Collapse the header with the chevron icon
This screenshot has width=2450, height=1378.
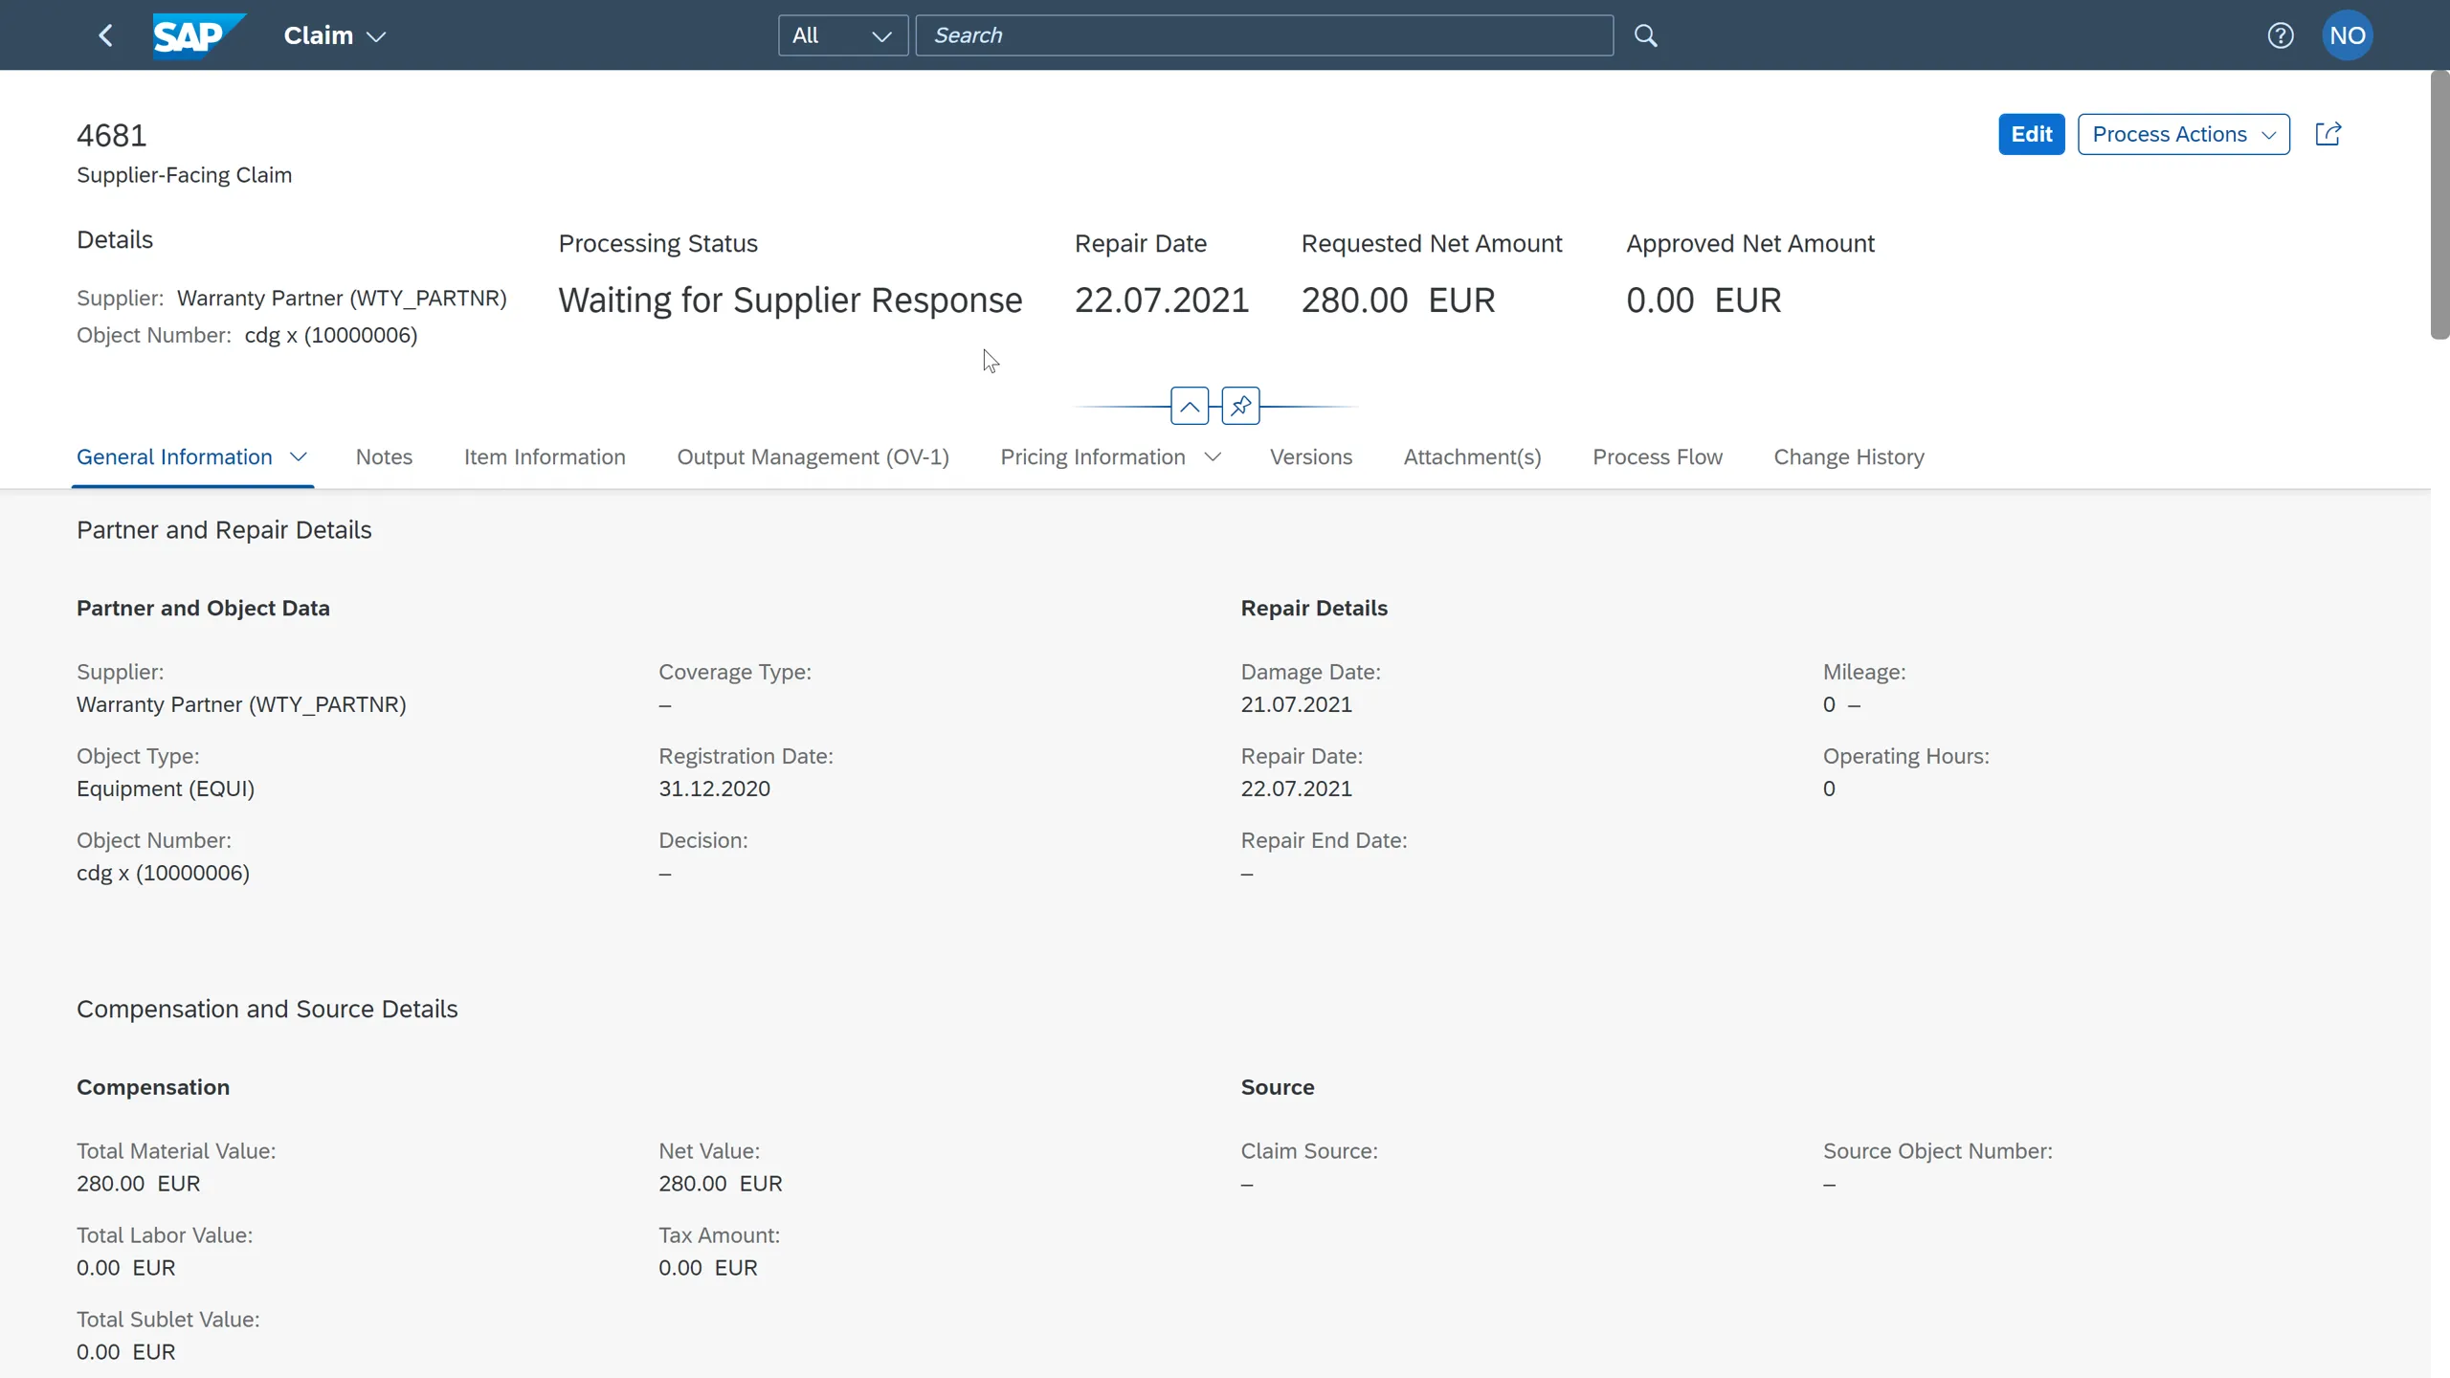point(1190,405)
